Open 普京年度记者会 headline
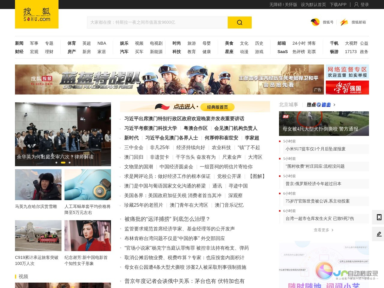Viewport: 384px width, 288px height. coord(184,281)
